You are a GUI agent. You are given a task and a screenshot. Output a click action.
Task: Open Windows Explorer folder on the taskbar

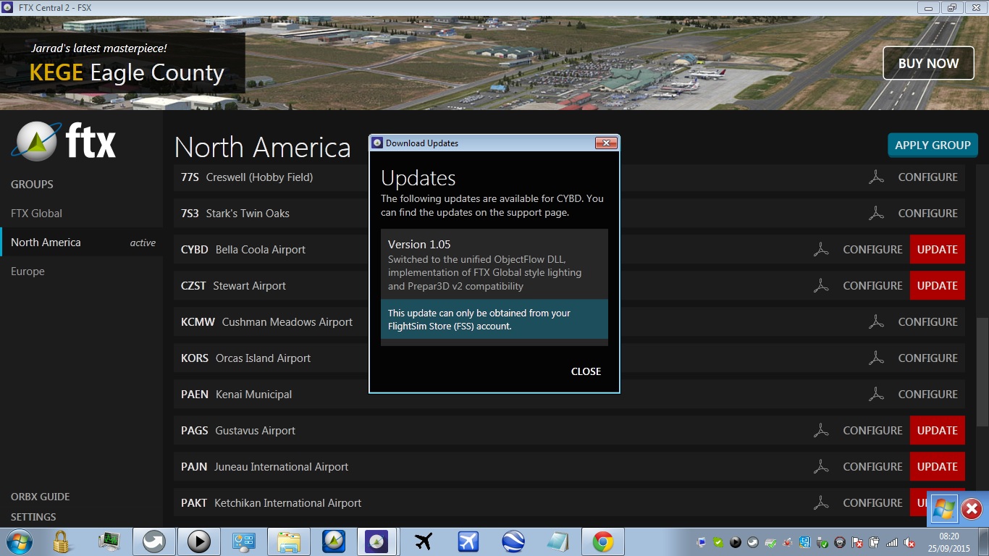[x=289, y=542]
